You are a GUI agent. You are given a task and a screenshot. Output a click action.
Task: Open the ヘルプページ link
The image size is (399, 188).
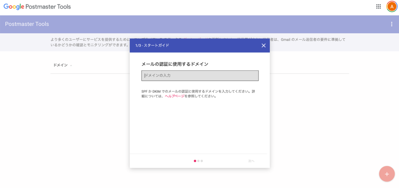click(x=175, y=96)
